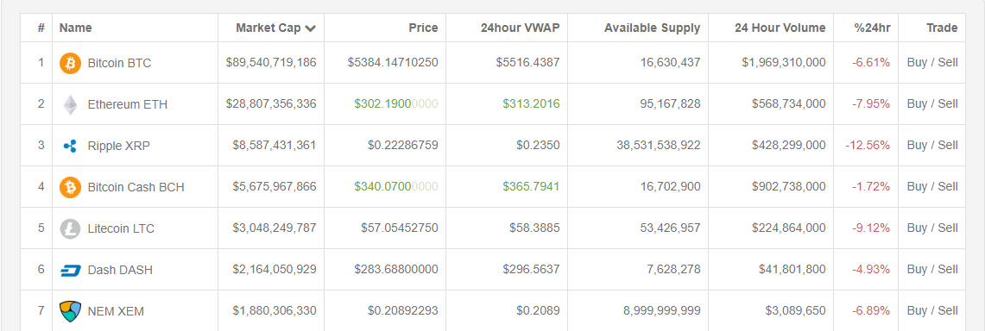Sort by the Available Supply header
Viewport: 985px width, 331px height.
652,28
